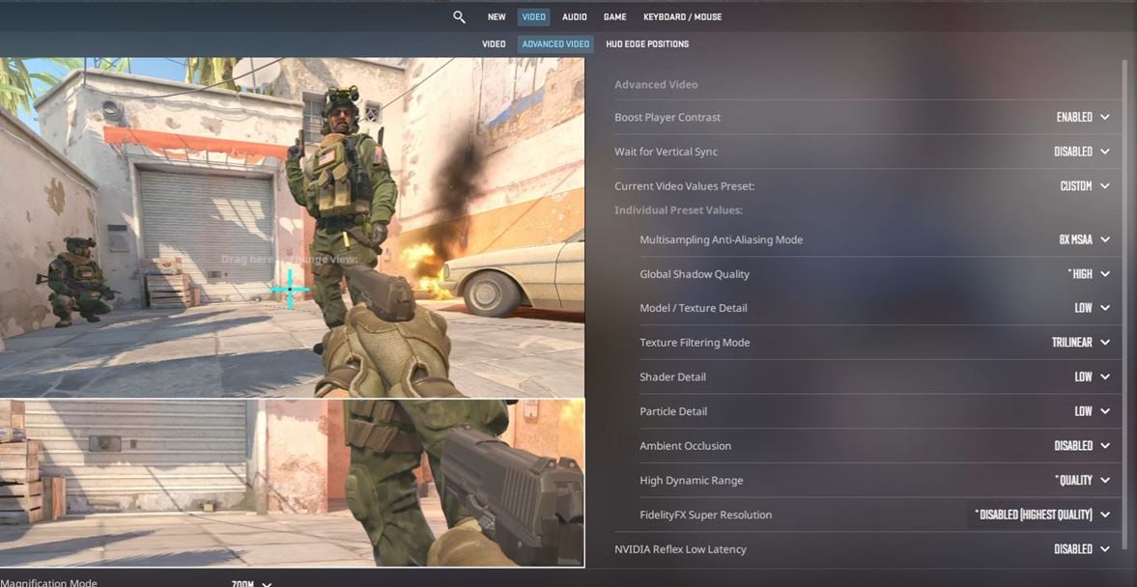Change Shader Detail value

(1093, 377)
